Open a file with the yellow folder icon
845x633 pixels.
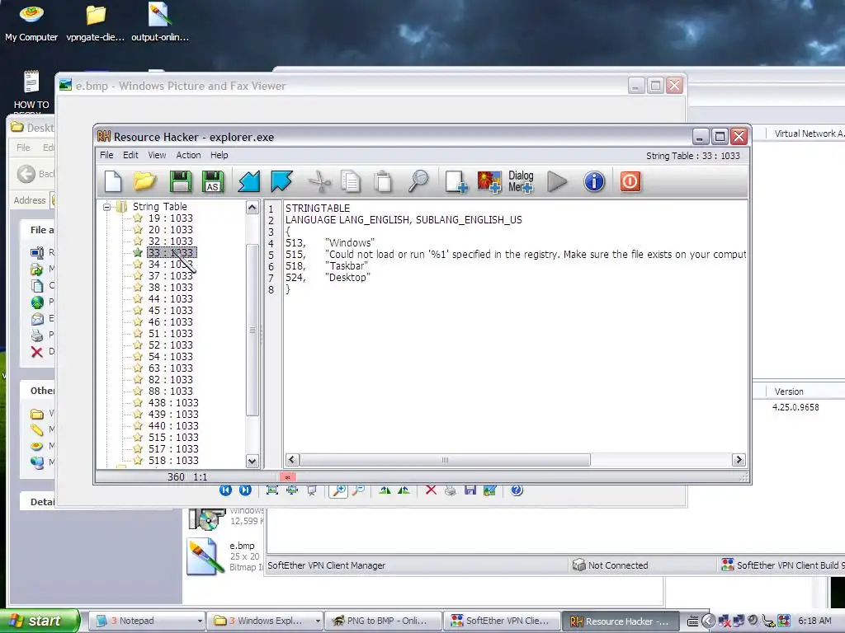pyautogui.click(x=144, y=181)
